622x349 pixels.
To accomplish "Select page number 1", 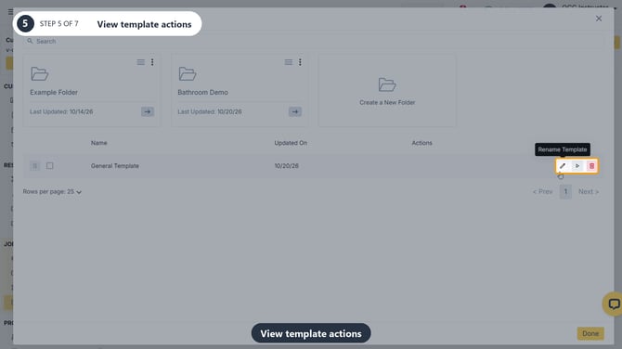I will pos(565,191).
